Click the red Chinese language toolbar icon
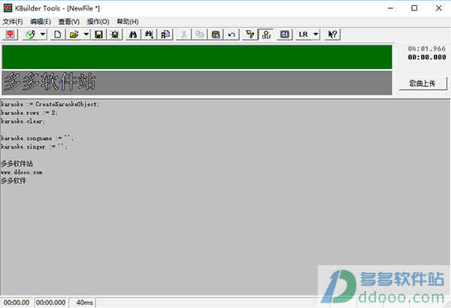 (10, 35)
